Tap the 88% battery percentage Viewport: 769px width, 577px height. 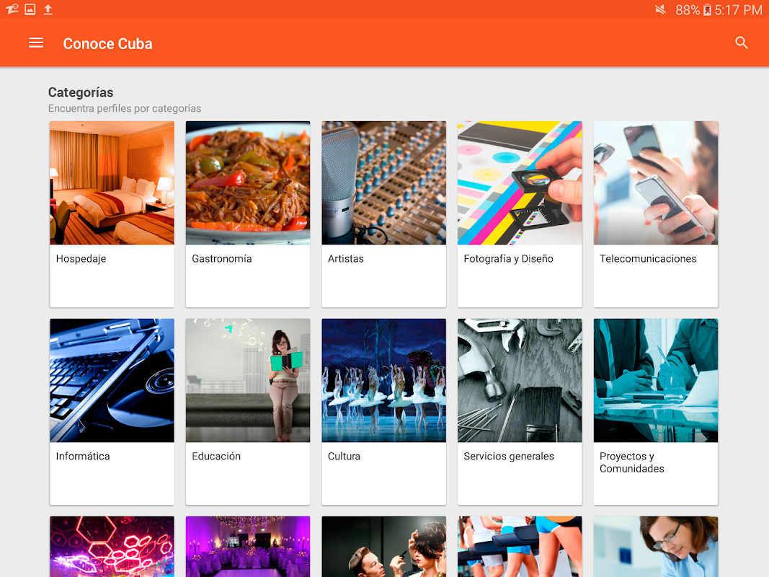point(688,10)
